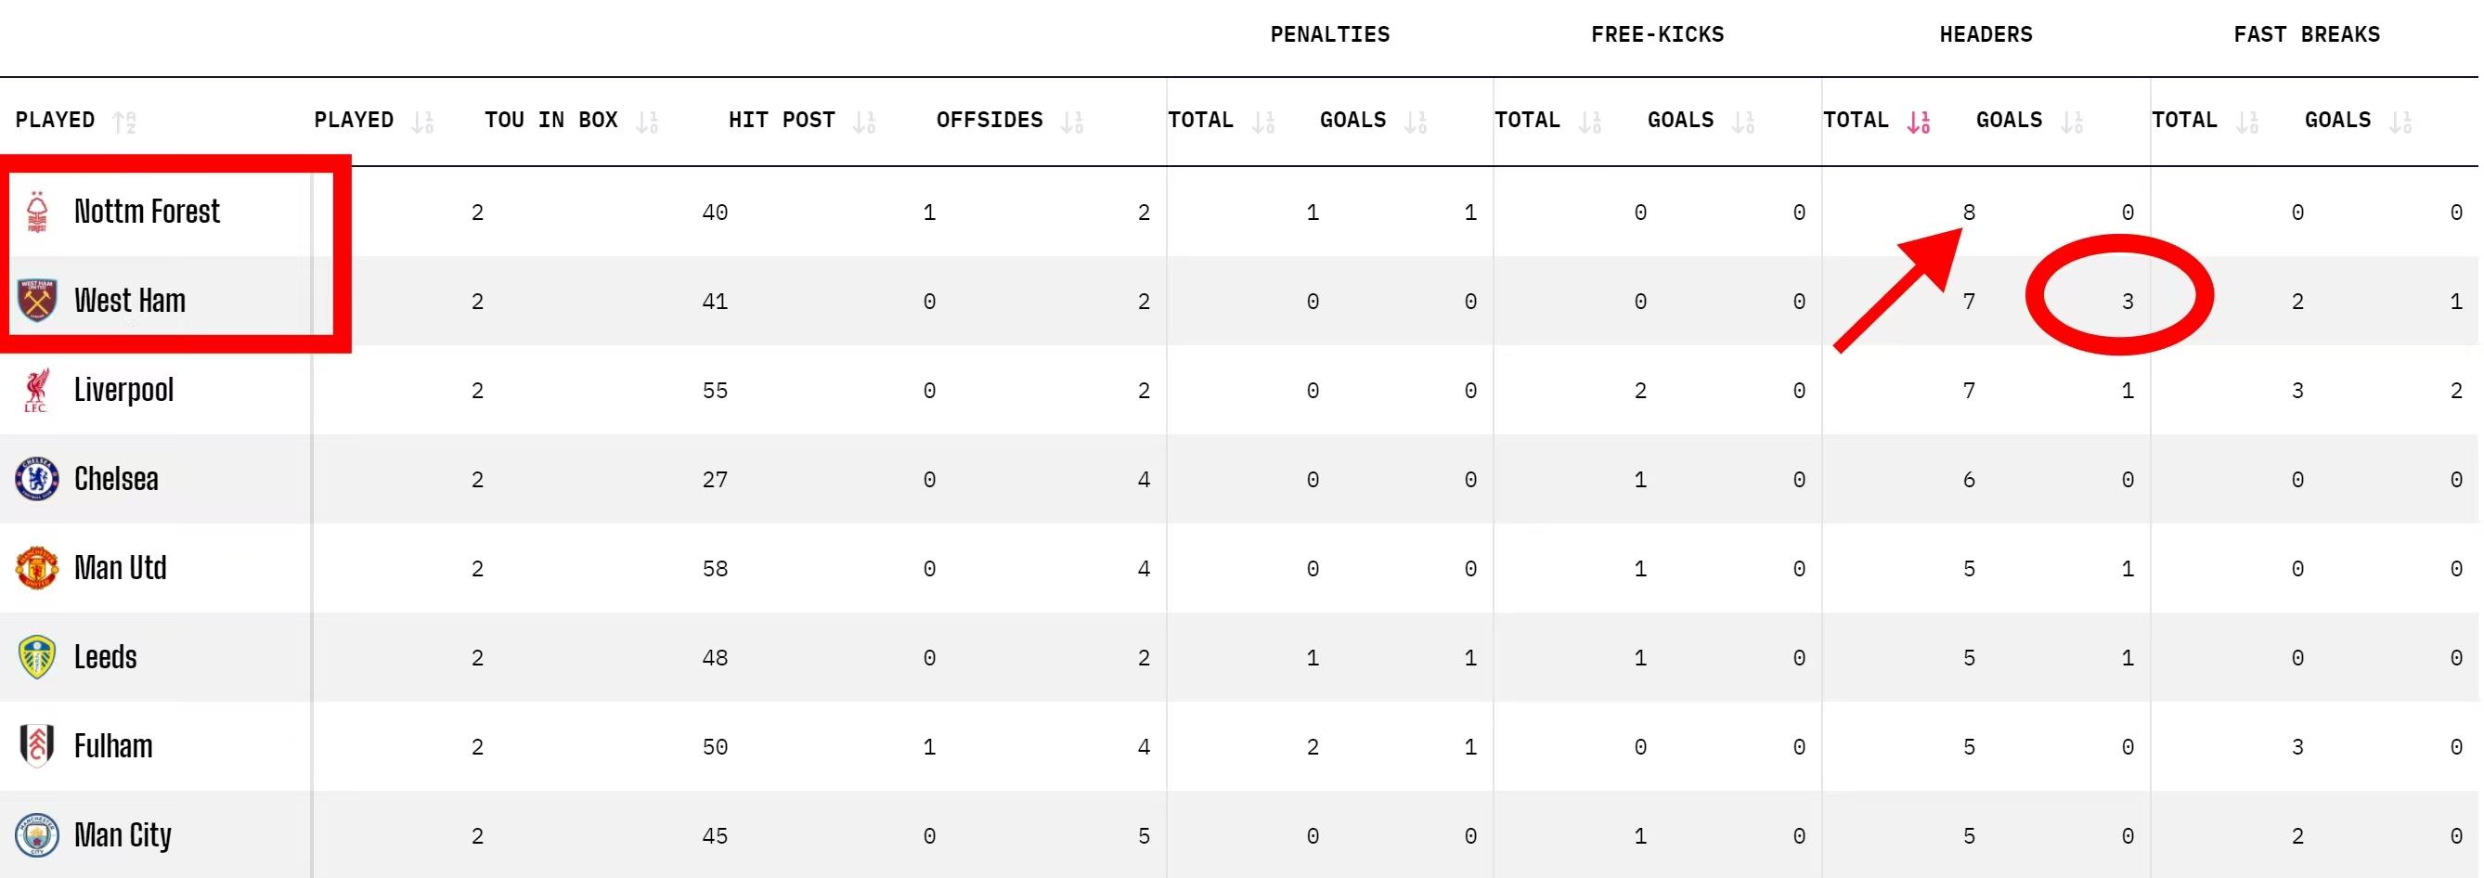The width and height of the screenshot is (2484, 878).
Task: Click the Chelsea club badge
Action: pos(36,479)
